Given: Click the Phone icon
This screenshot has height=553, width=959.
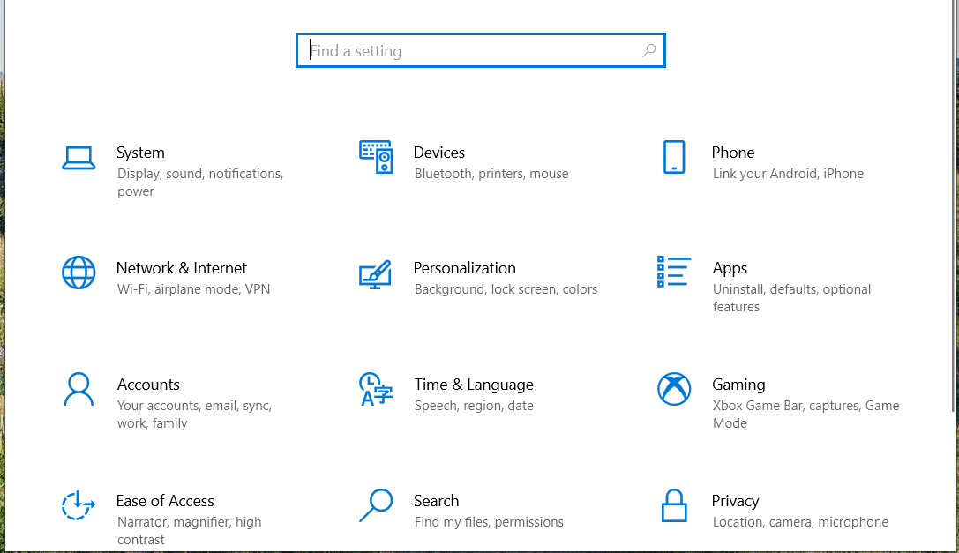Looking at the screenshot, I should [x=673, y=157].
